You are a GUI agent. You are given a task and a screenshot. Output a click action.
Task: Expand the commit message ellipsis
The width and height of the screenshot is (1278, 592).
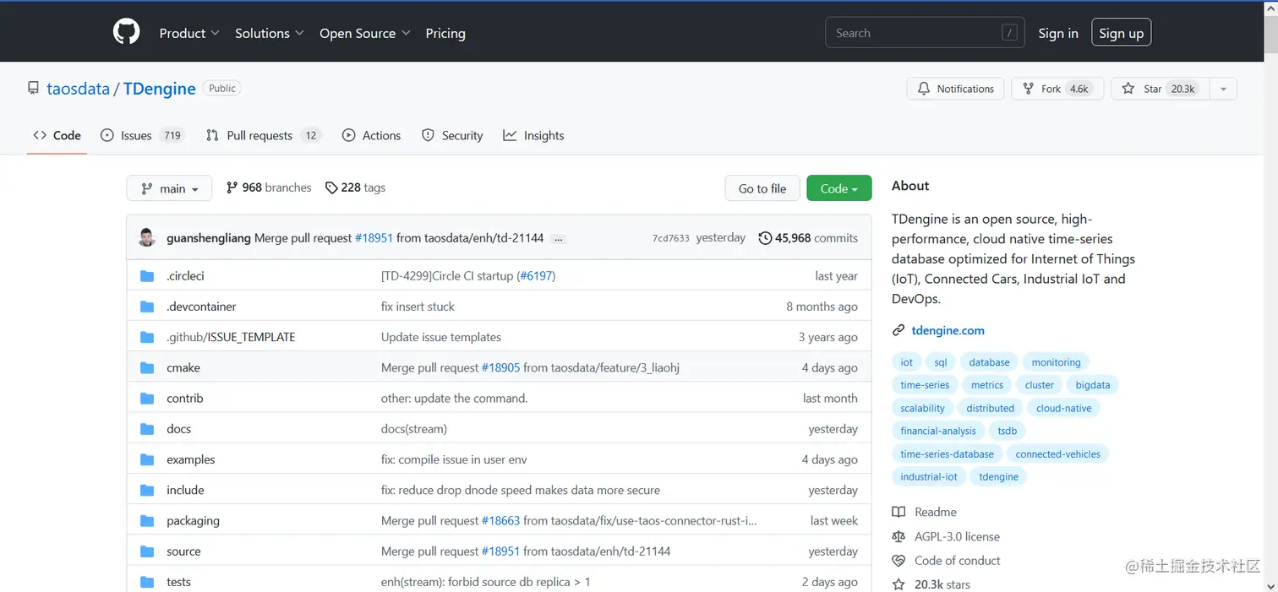tap(558, 239)
